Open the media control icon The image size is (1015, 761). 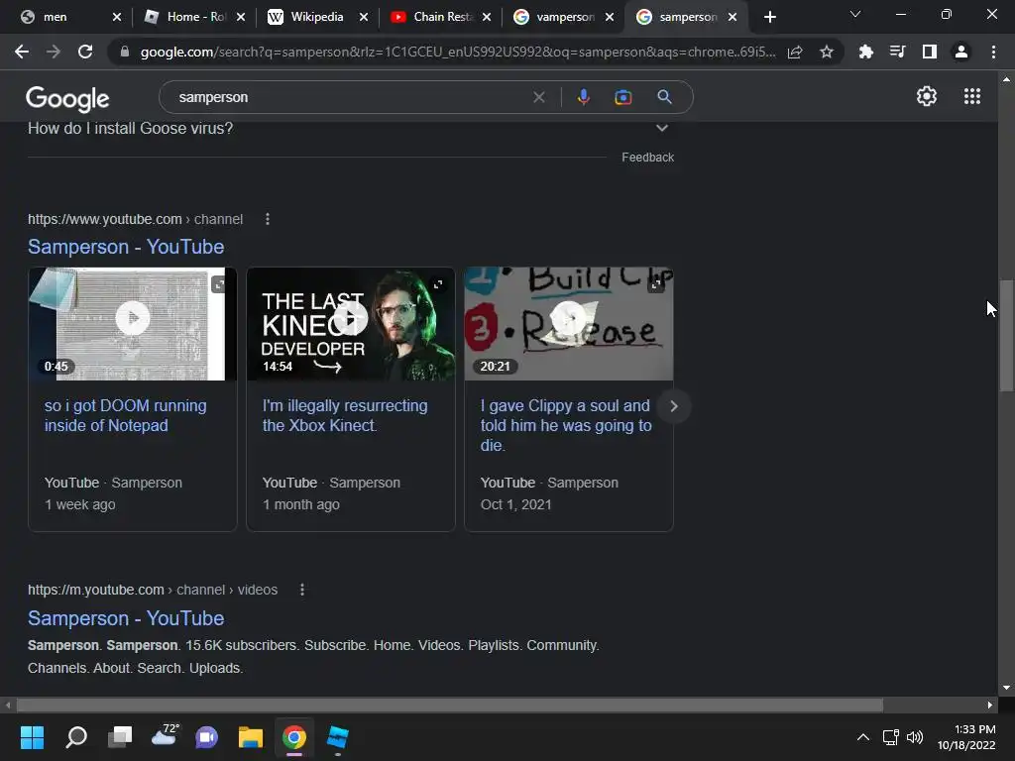[x=897, y=52]
